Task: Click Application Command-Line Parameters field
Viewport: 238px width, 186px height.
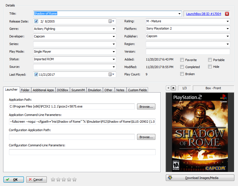Action: (x=82, y=122)
